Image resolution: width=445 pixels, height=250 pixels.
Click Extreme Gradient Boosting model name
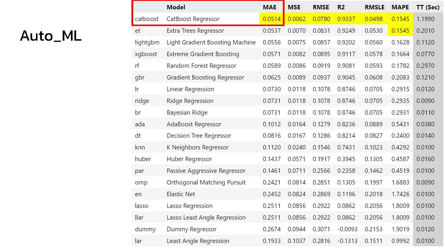pyautogui.click(x=203, y=54)
